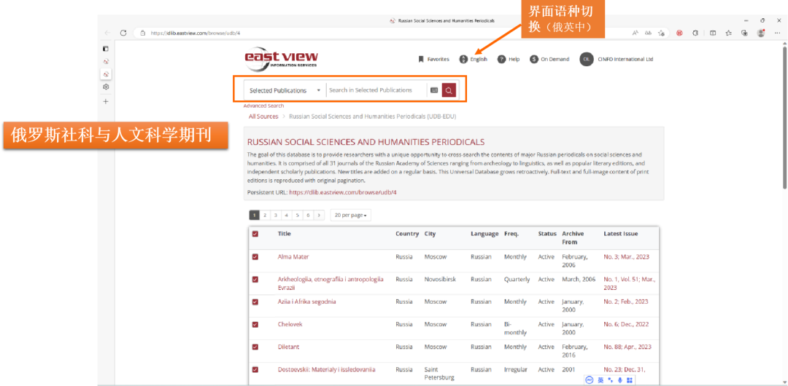This screenshot has height=386, width=788.
Task: Click the red blocker extension icon
Action: [x=679, y=33]
